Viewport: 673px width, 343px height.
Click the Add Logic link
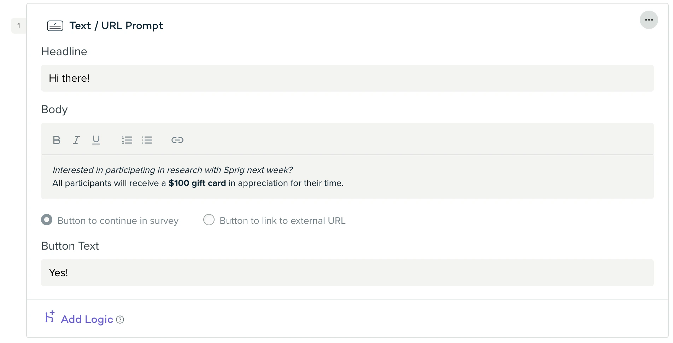(x=87, y=319)
